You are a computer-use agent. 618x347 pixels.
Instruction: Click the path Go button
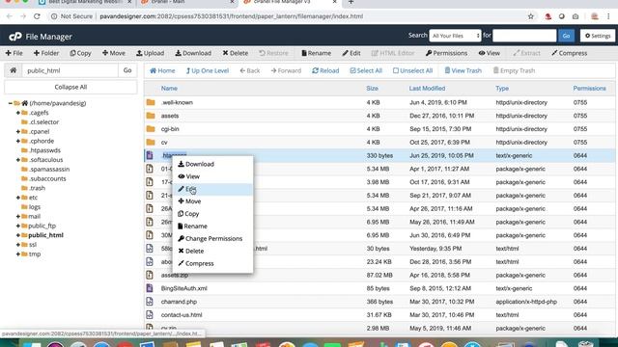point(127,70)
